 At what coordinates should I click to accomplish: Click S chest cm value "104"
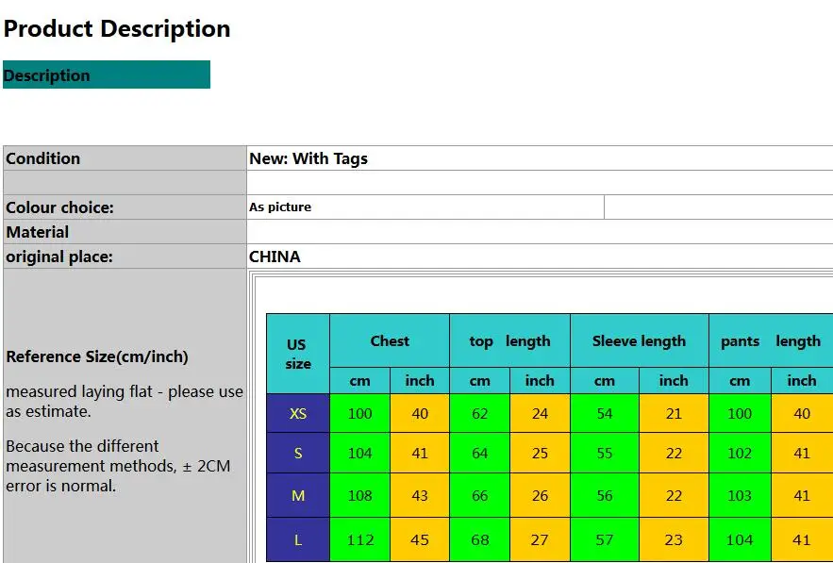tap(359, 453)
